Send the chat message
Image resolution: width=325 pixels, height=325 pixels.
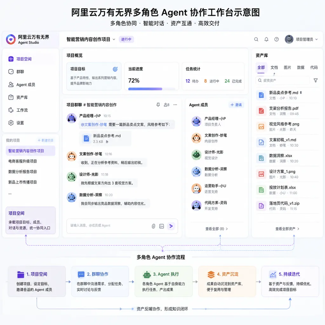[171, 226]
